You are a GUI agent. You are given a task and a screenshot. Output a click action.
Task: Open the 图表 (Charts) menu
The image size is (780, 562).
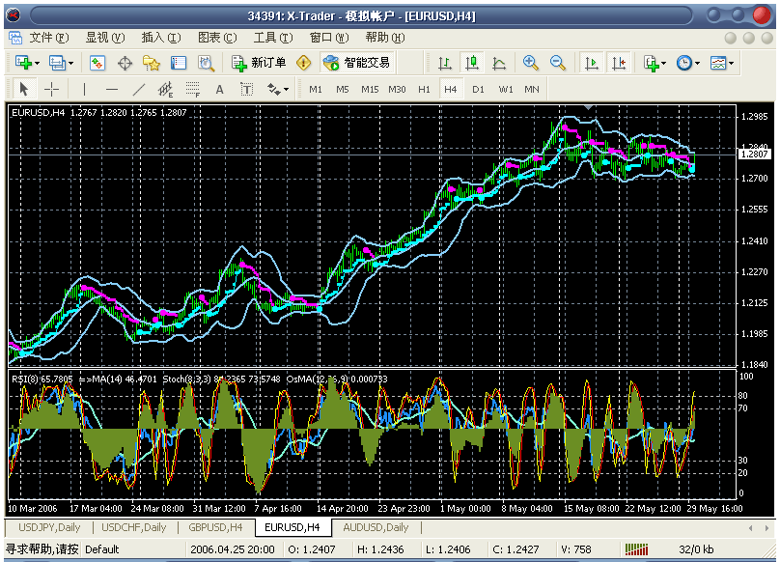point(216,38)
